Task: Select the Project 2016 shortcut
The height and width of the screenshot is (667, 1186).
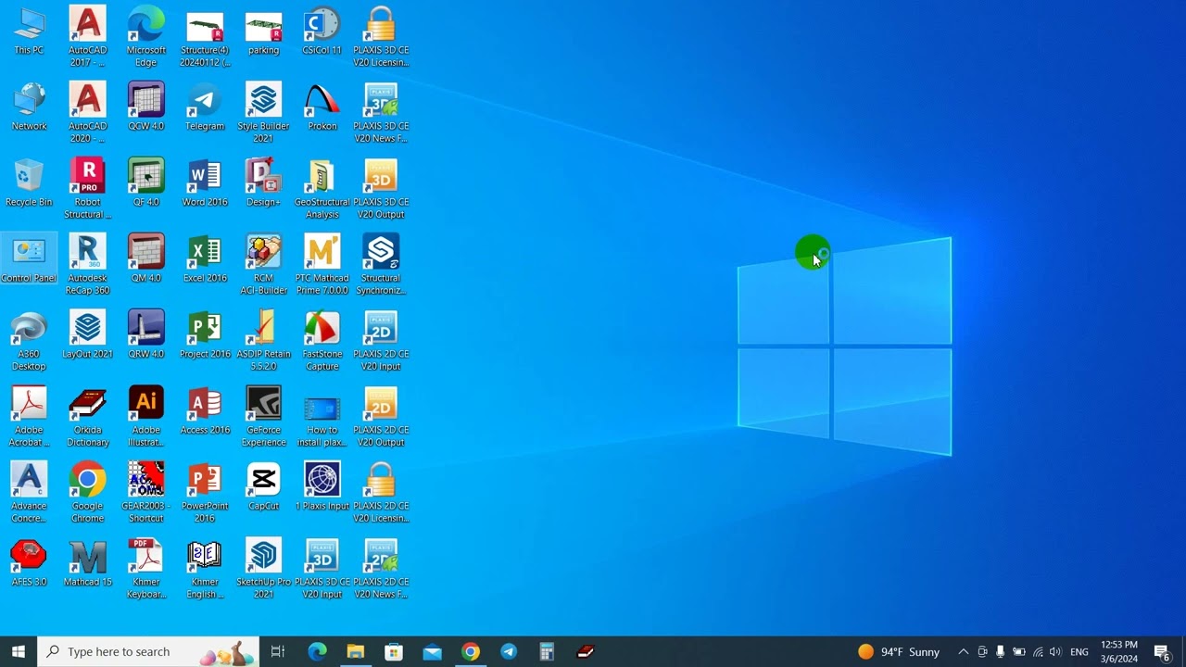Action: click(x=205, y=335)
